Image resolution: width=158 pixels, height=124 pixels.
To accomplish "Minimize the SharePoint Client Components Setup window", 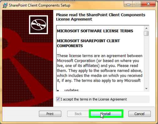I will pyautogui.click(x=128, y=4).
